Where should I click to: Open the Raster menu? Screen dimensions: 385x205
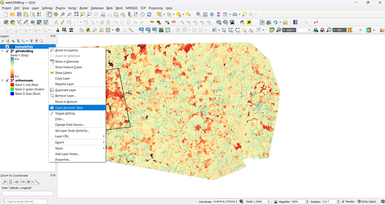tap(83, 8)
